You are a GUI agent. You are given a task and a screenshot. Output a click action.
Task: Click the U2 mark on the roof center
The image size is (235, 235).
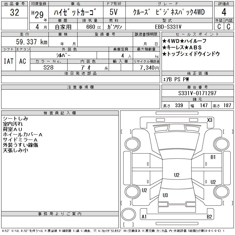177,175
